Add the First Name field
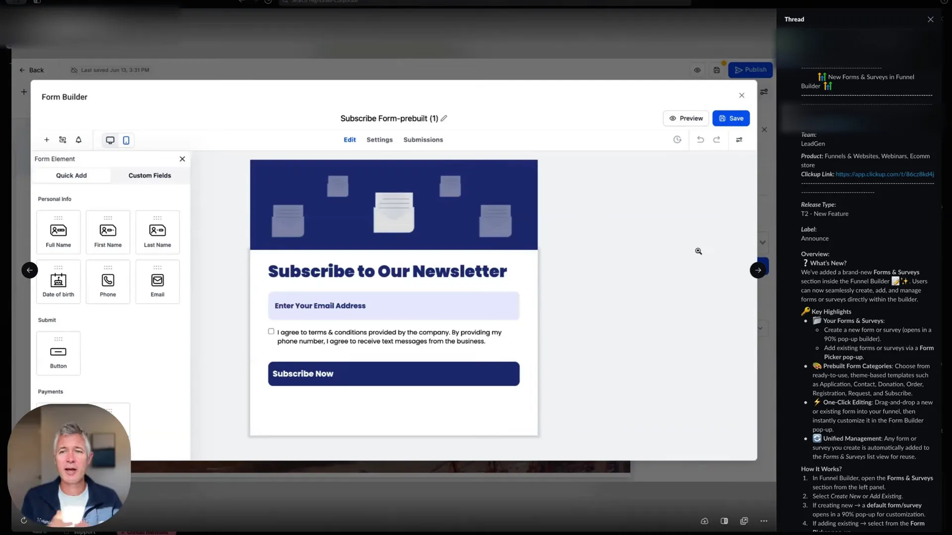The image size is (952, 535). 108,232
